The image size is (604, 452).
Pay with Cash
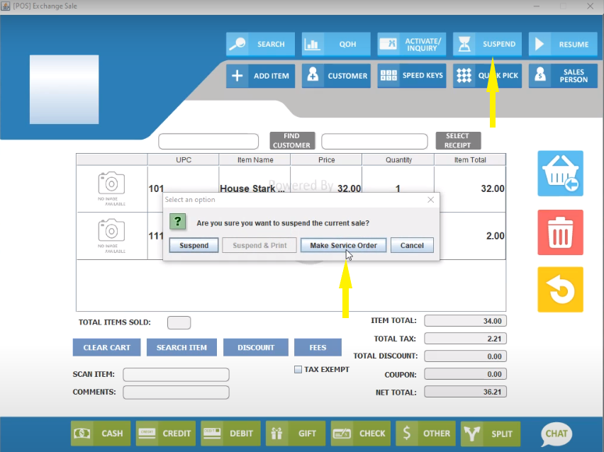coord(101,434)
